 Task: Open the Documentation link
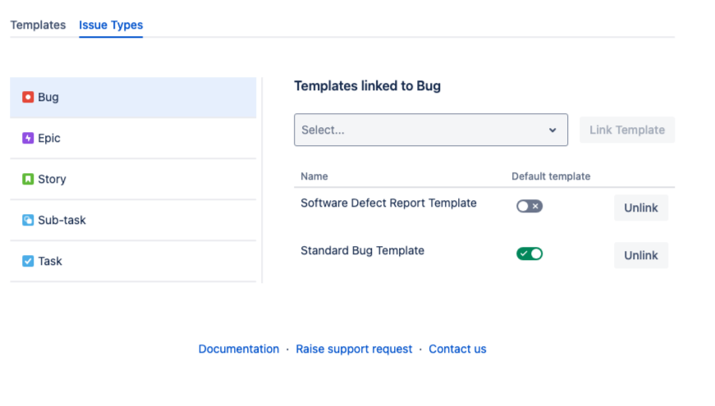(x=239, y=349)
